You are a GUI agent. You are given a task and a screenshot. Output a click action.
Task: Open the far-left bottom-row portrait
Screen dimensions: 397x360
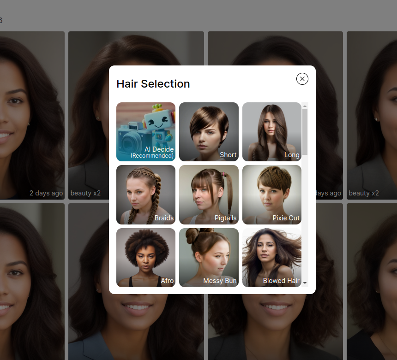[31, 281]
